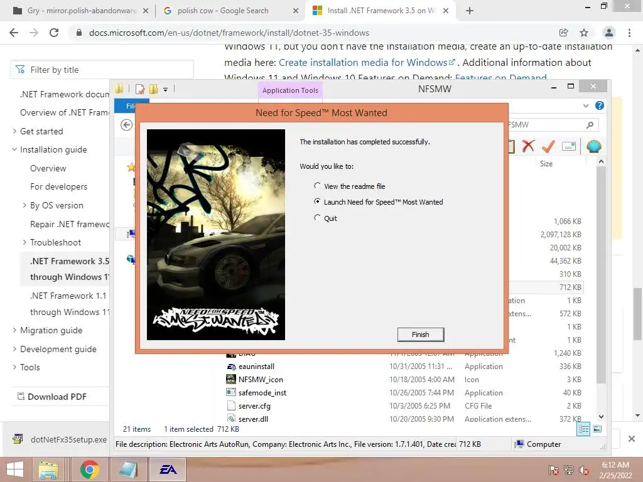Click the share page icon in address bar

click(x=563, y=33)
